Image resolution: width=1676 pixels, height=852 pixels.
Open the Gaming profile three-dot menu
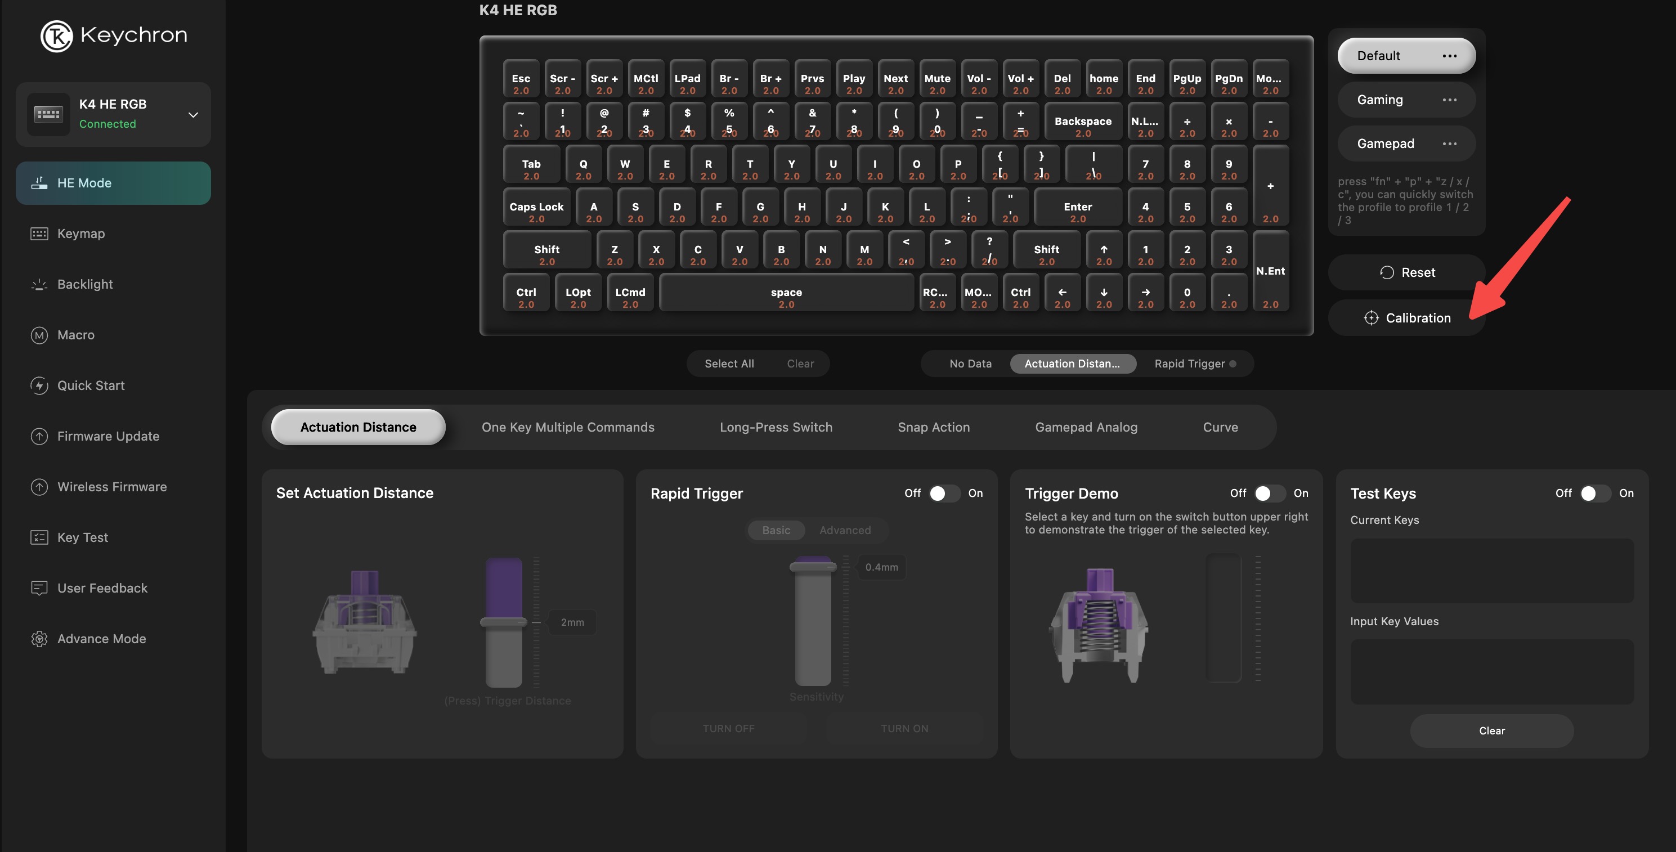click(x=1449, y=100)
